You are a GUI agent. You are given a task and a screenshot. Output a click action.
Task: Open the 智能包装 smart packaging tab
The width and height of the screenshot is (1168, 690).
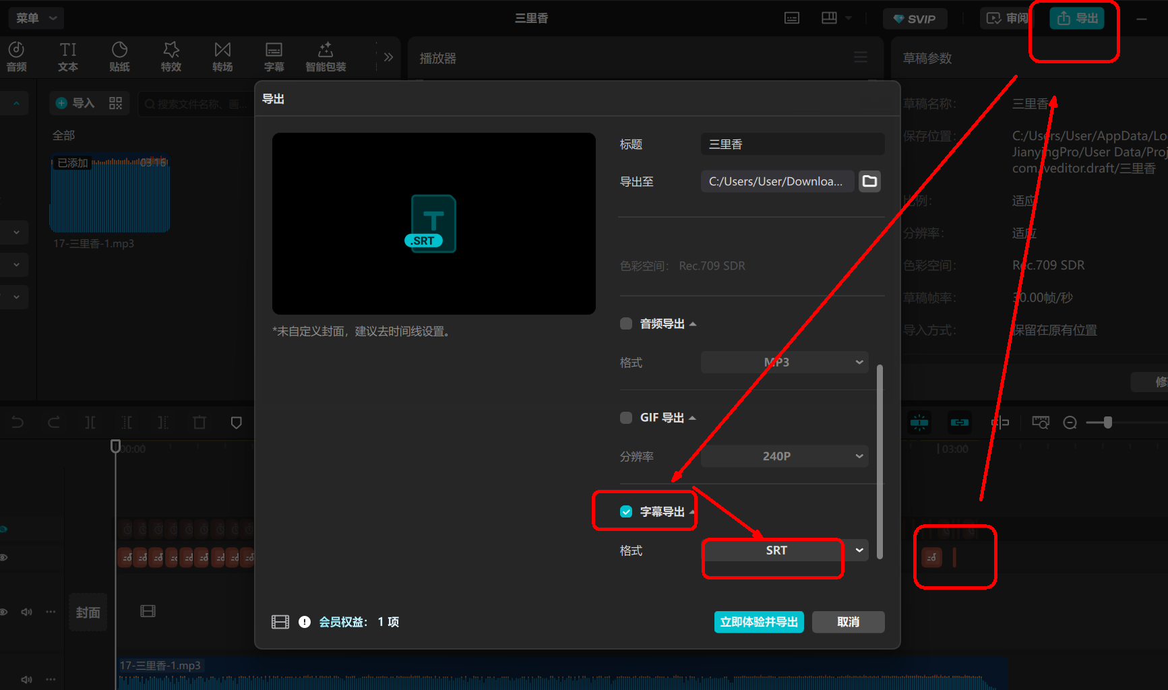326,57
